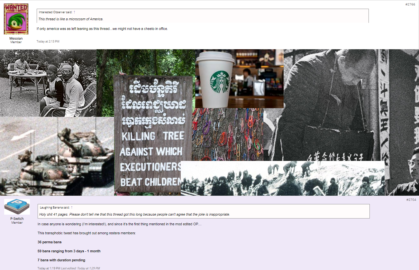Click the 'Today at 1:19 PM' timestamp
This screenshot has height=270, width=419.
pos(49,268)
